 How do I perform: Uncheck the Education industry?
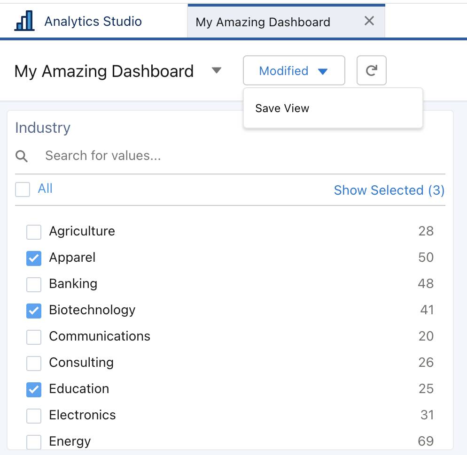(33, 388)
